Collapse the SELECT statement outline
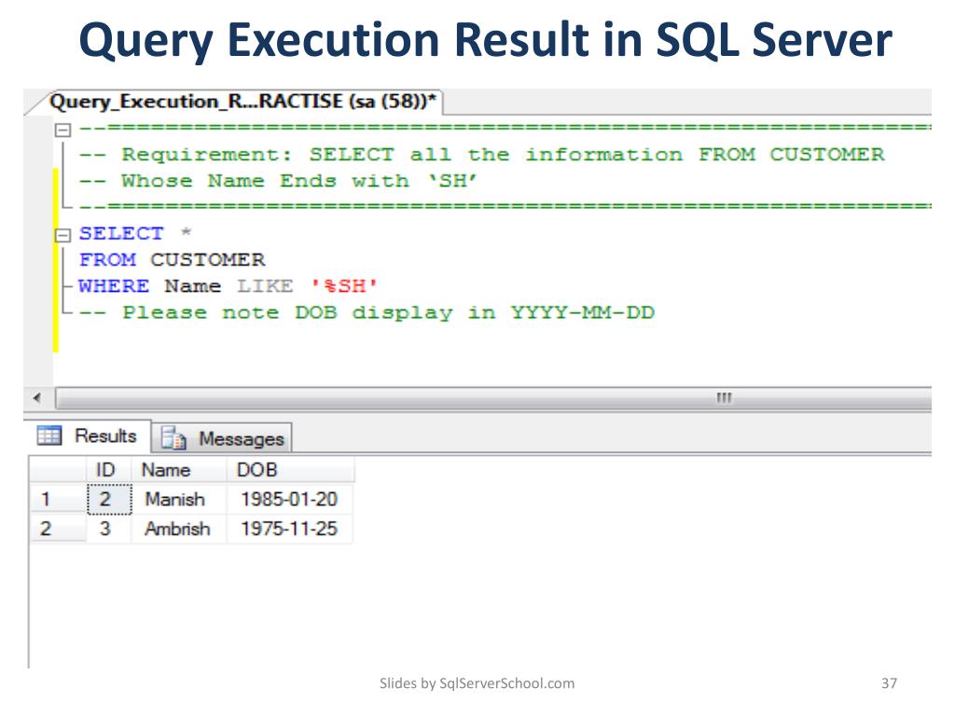Screen dimensions: 955x716 point(62,235)
